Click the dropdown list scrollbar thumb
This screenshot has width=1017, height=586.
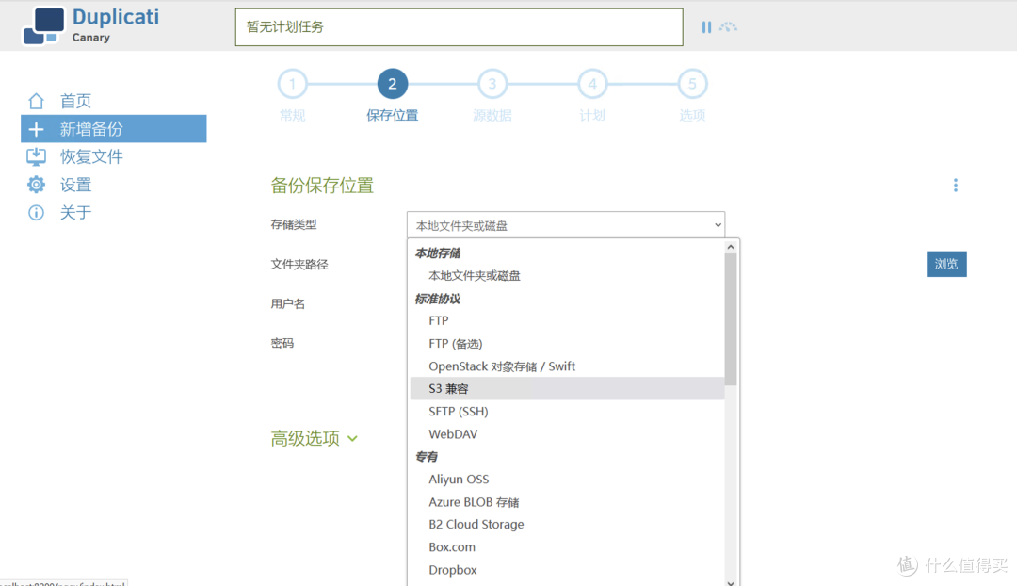tap(731, 319)
